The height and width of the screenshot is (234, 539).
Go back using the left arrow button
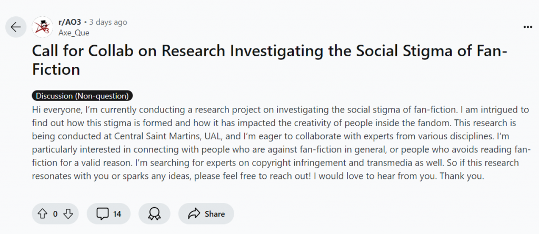tap(16, 27)
